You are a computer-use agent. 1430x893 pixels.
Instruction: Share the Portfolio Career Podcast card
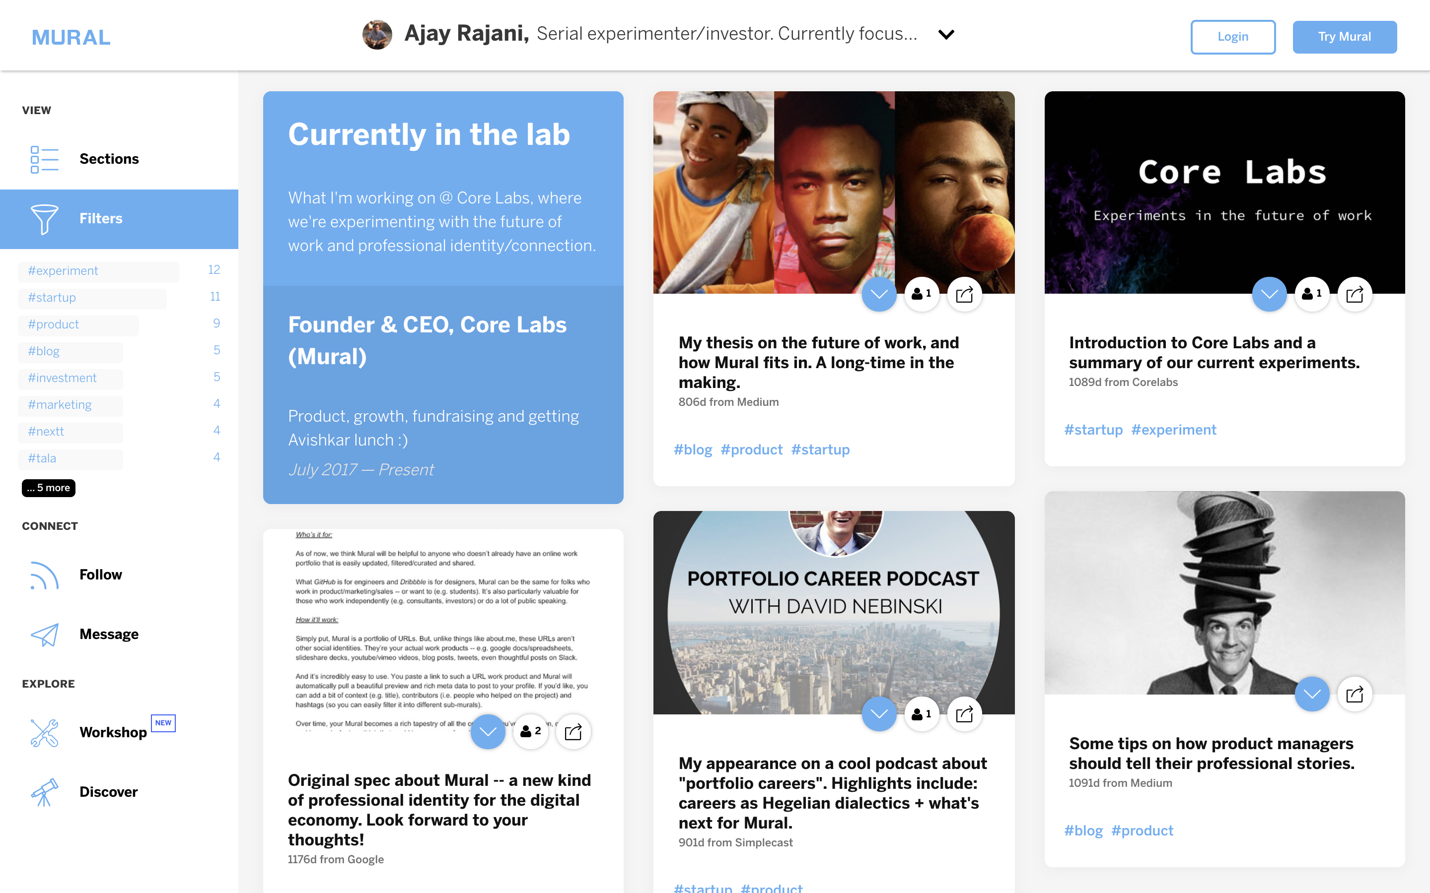click(964, 714)
